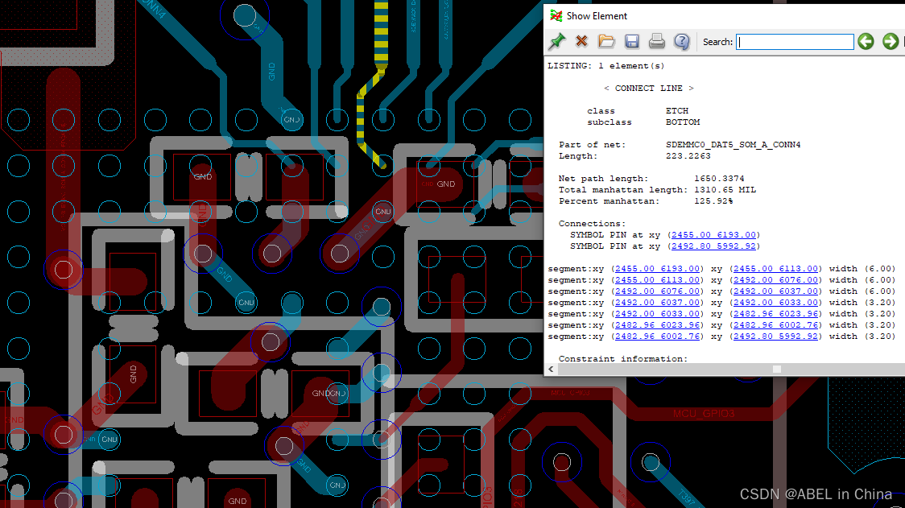Open segment end link 2482.96 6002.76
The width and height of the screenshot is (905, 508).
pos(775,325)
